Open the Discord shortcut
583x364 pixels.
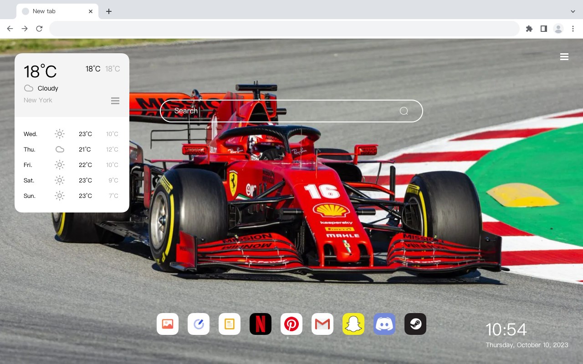tap(384, 324)
